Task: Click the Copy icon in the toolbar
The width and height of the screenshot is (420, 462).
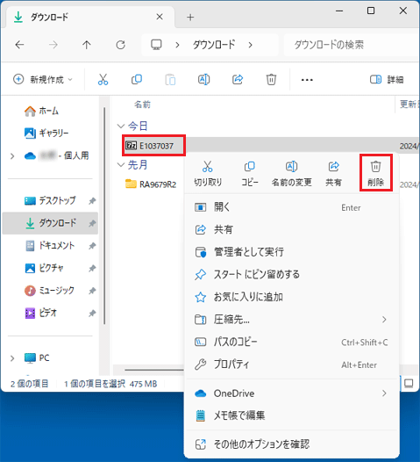Action: (137, 80)
